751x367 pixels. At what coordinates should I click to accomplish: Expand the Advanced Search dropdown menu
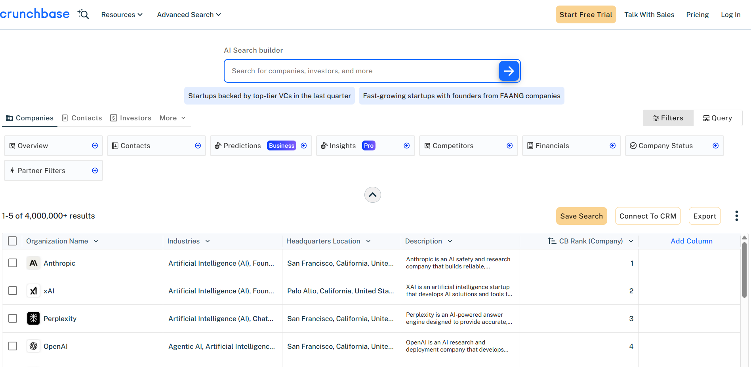189,15
